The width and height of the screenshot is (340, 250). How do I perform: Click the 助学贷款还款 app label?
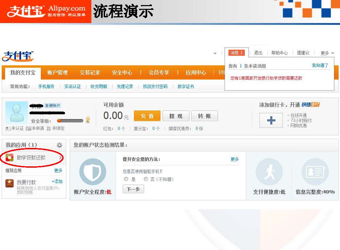tap(31, 157)
